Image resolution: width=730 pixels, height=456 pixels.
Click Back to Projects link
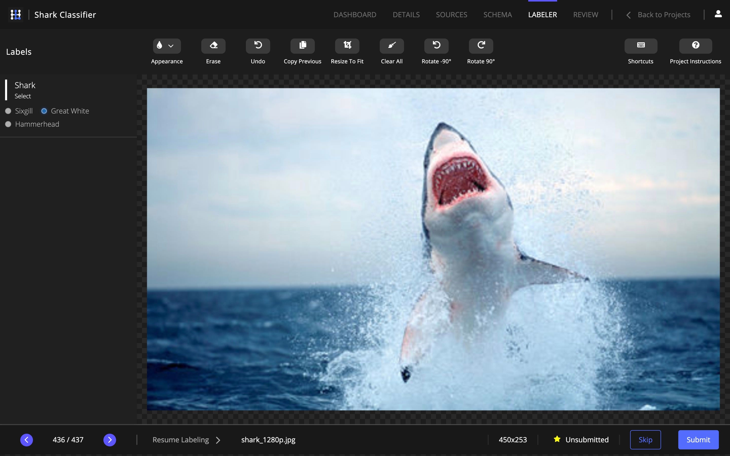point(658,14)
